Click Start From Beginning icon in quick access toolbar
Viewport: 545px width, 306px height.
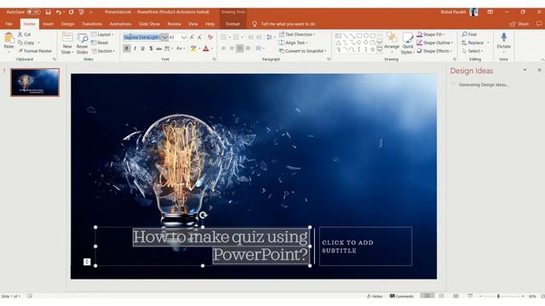(82, 12)
